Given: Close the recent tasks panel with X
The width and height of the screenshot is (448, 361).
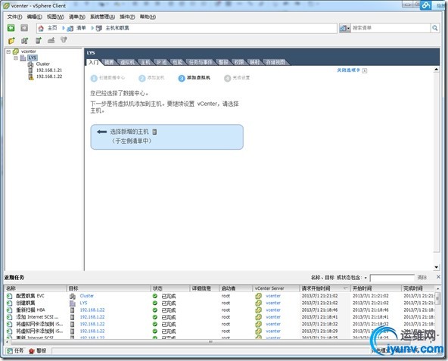Looking at the screenshot, I should click(439, 277).
